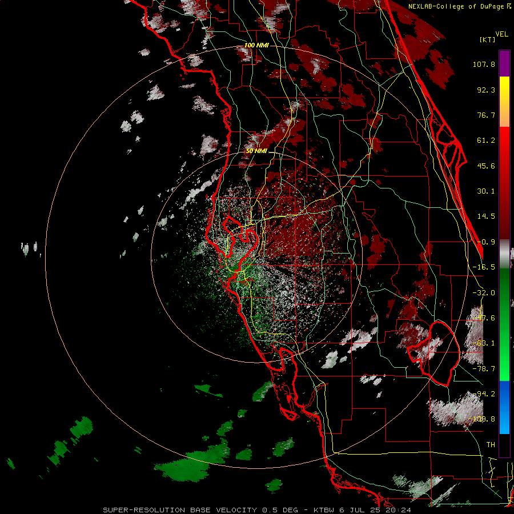
Task: Click the -16.5 legend value
Action: [484, 267]
